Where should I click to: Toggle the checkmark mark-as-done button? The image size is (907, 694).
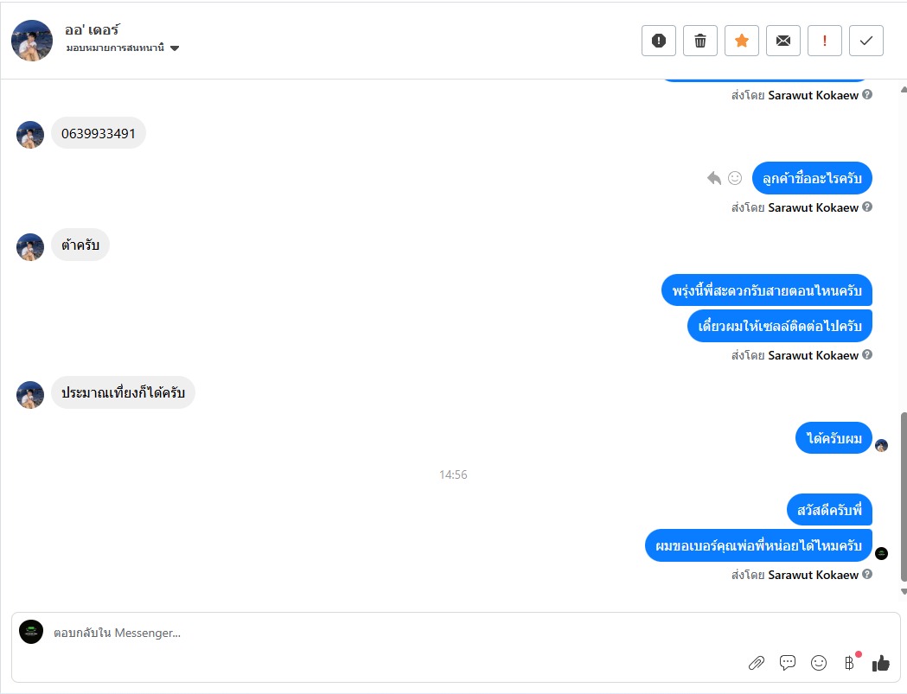click(866, 41)
